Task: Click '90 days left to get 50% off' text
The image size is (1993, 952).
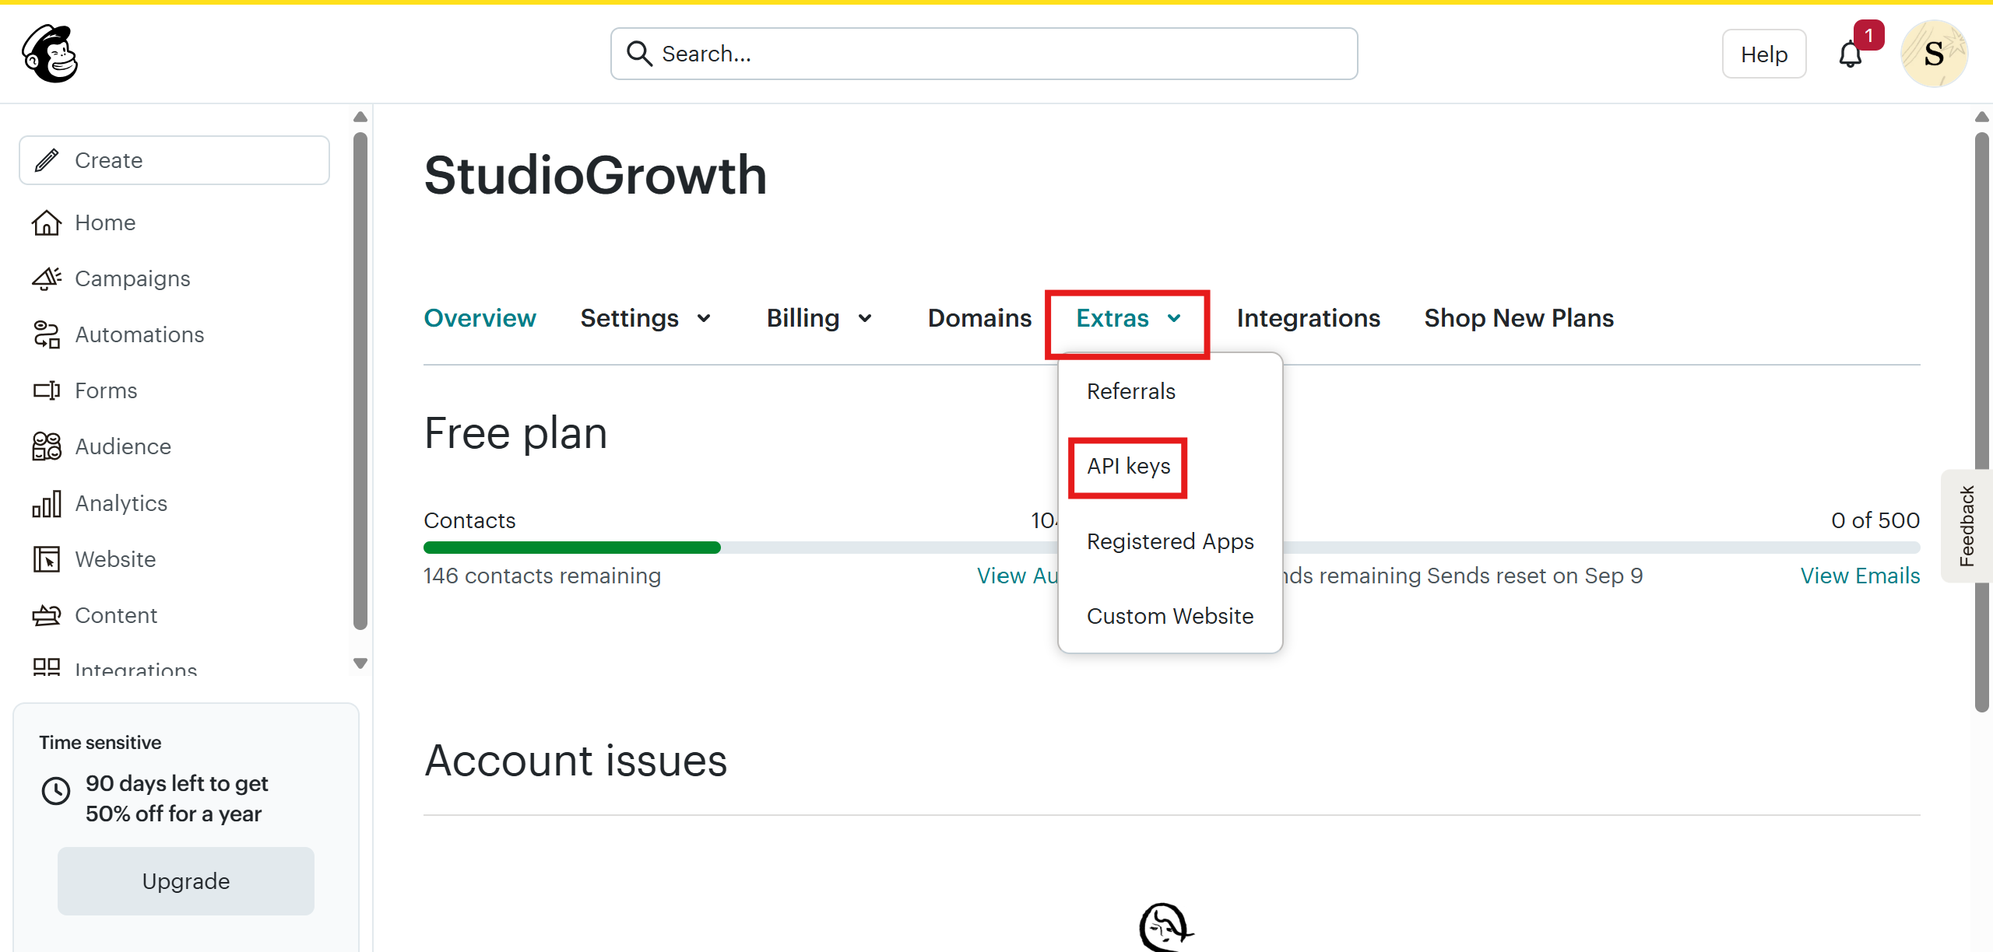Action: 177,799
